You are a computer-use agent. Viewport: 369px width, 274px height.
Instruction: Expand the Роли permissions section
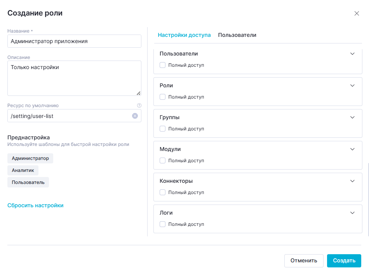[352, 85]
